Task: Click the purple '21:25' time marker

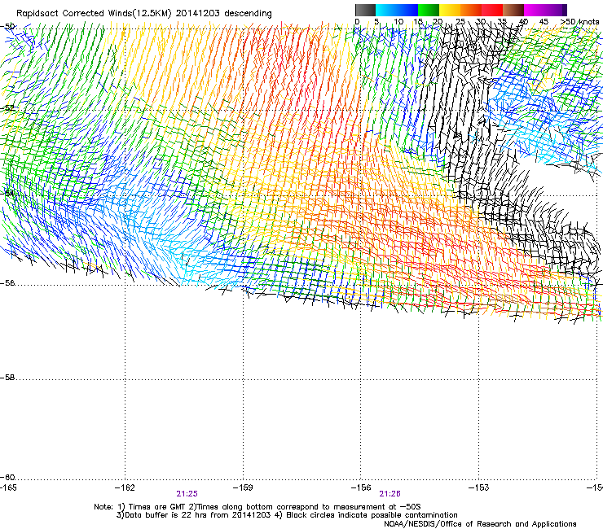Action: [187, 494]
